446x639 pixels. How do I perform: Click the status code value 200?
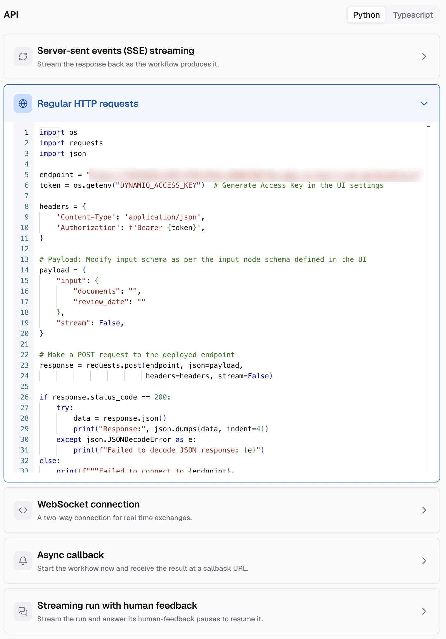point(160,397)
